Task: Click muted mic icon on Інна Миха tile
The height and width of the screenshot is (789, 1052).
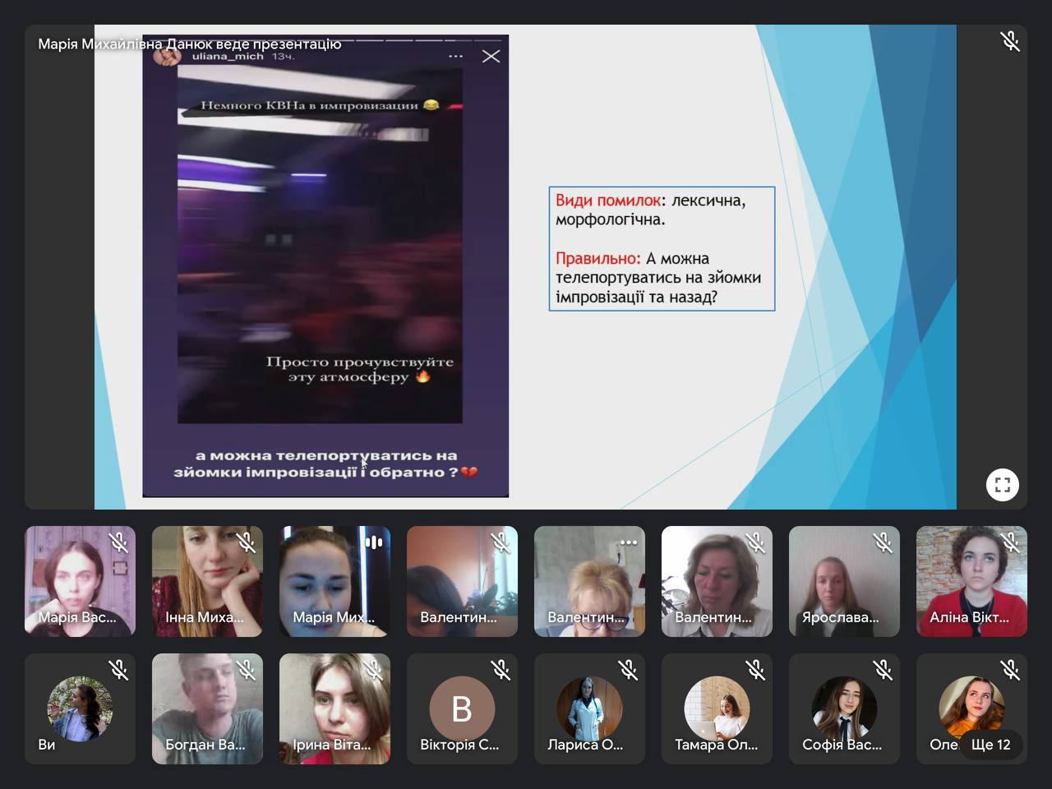Action: (247, 542)
